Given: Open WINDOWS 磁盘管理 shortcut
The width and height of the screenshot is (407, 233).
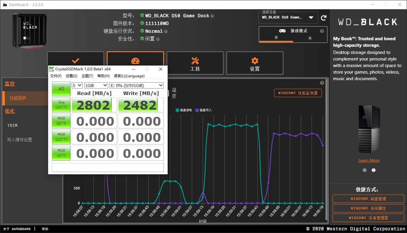Looking at the screenshot, I should pyautogui.click(x=368, y=199).
